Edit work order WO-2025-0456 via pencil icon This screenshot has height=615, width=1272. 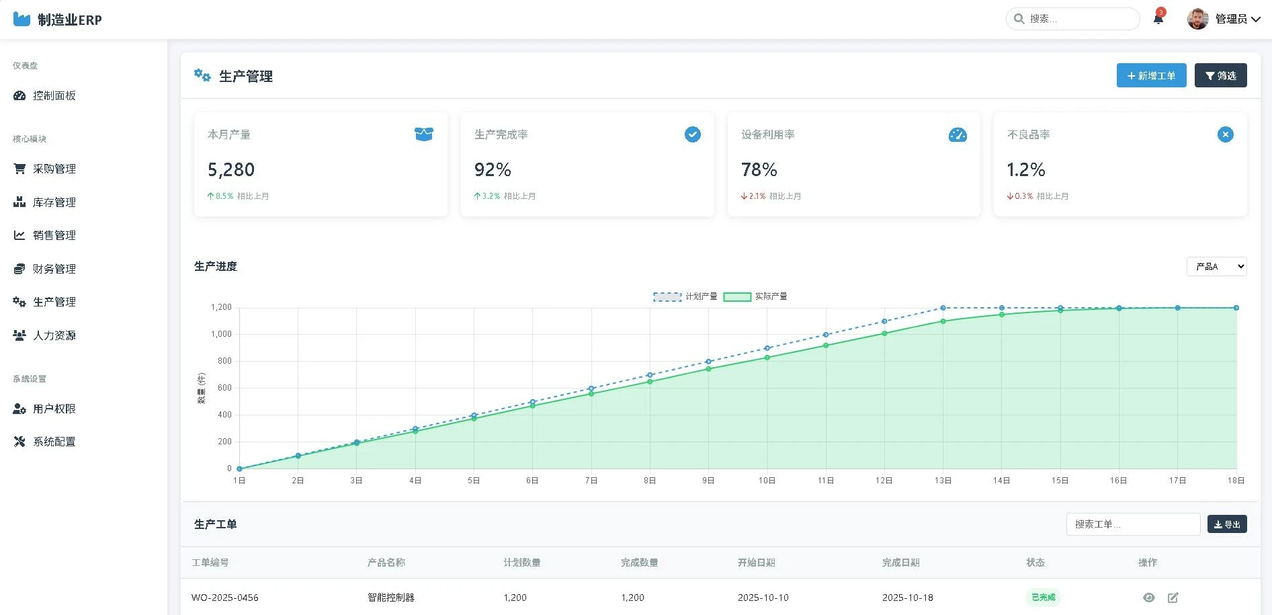pyautogui.click(x=1173, y=598)
